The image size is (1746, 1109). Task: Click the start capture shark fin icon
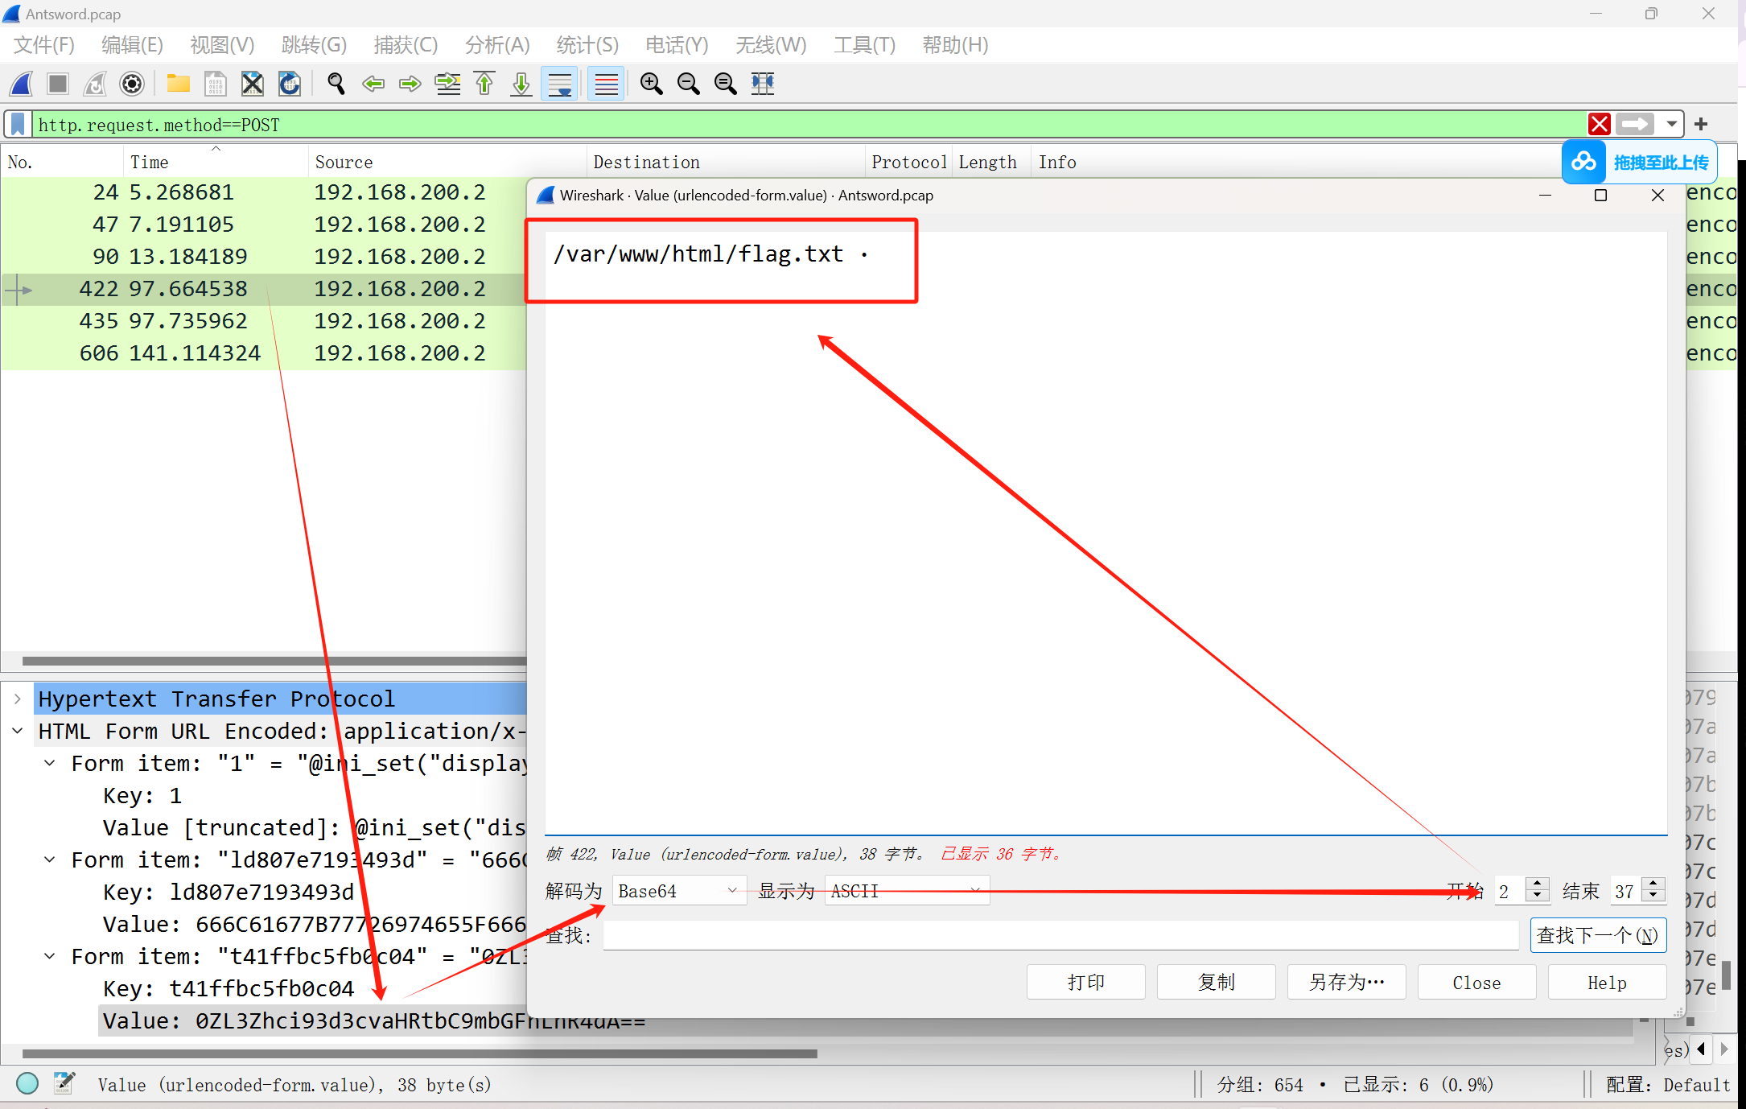coord(22,84)
